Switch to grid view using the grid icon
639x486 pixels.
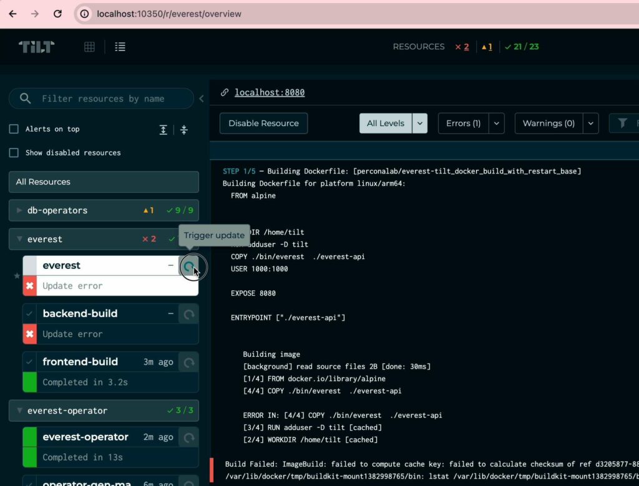click(89, 46)
